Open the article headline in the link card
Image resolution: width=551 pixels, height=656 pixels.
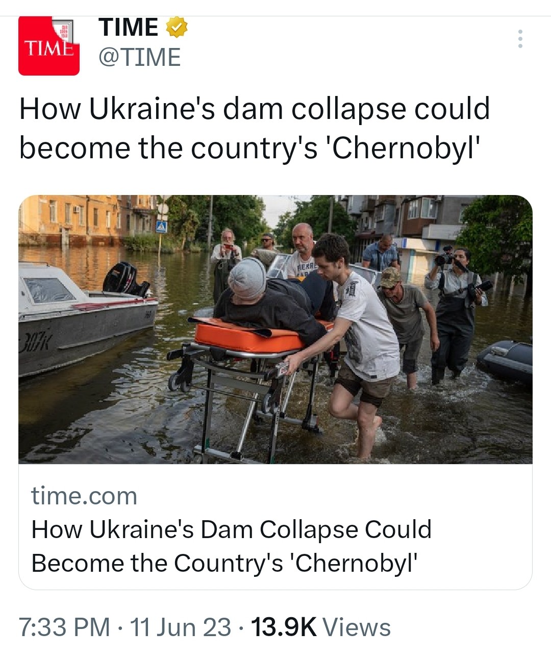point(231,546)
